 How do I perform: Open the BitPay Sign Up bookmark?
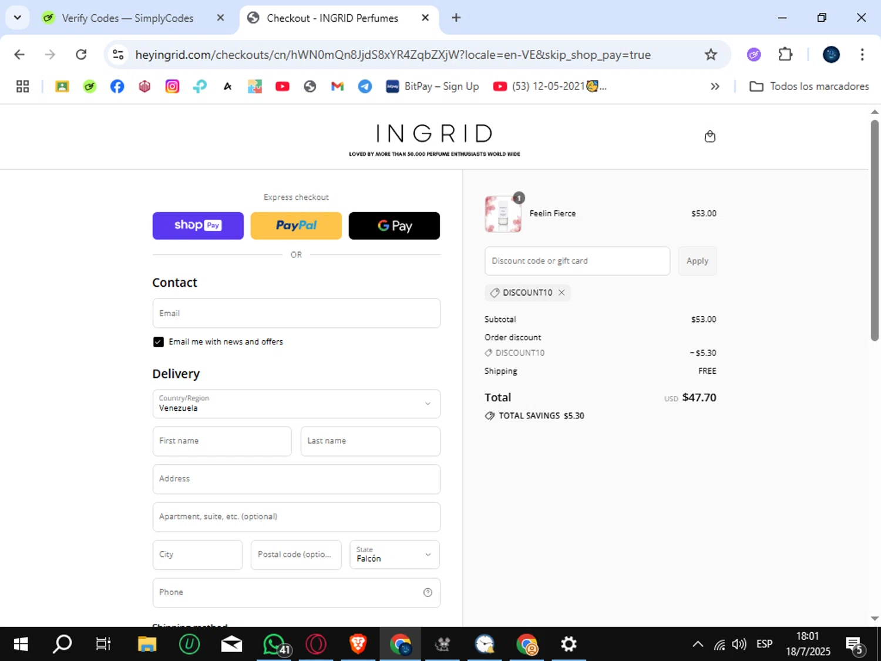click(x=432, y=86)
